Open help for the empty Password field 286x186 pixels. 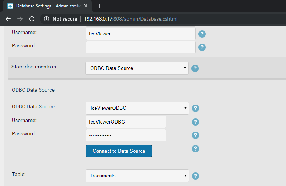point(202,47)
